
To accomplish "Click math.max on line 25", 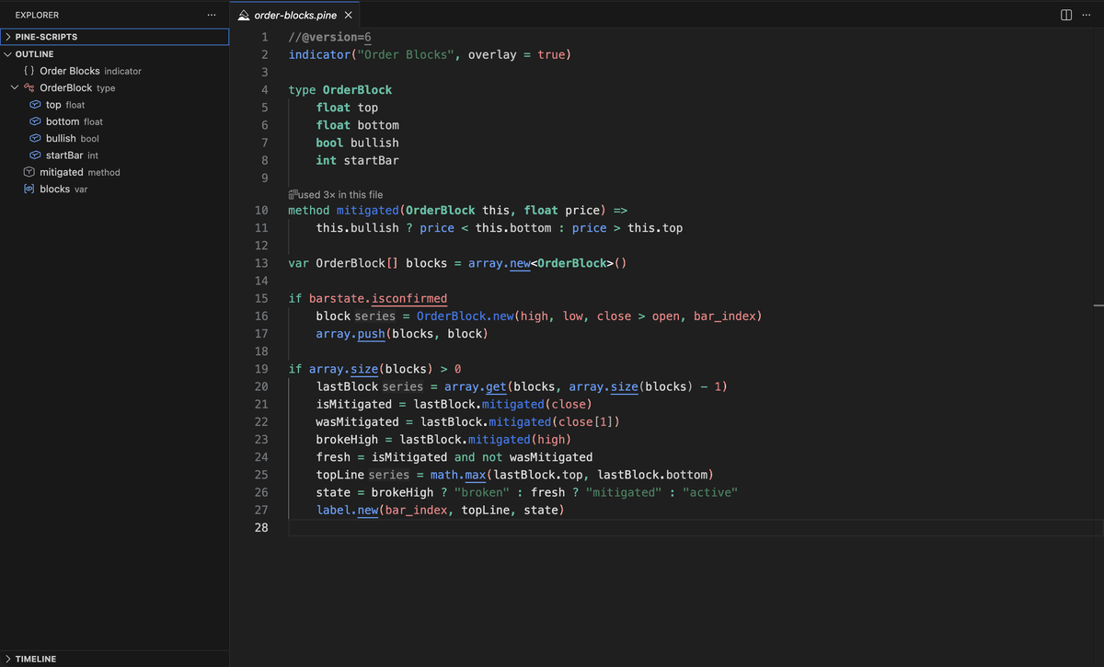I will 458,475.
